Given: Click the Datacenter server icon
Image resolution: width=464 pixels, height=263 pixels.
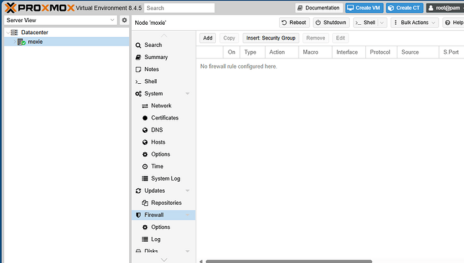Looking at the screenshot, I should pos(14,32).
